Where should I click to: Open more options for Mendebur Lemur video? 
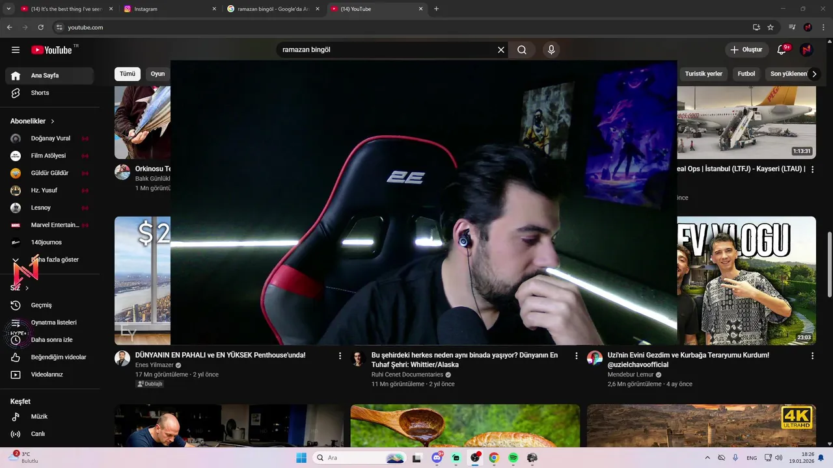pos(812,356)
